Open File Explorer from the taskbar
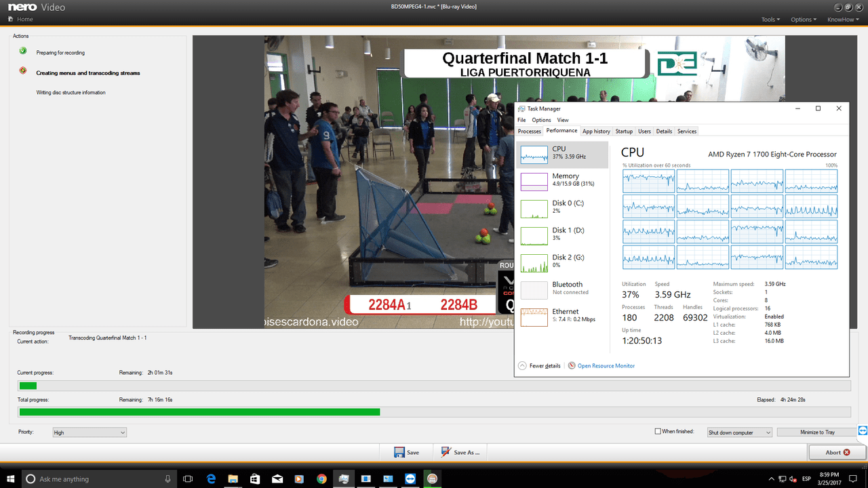This screenshot has width=868, height=488. (233, 479)
